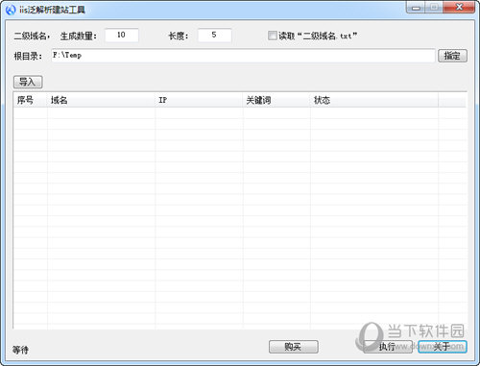Sort by the 序号 column header
Image resolution: width=480 pixels, height=366 pixels.
coord(31,100)
